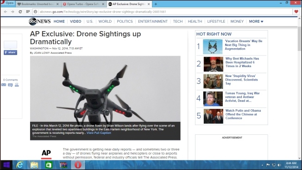
Task: Open the Opera main menu
Action: (7, 3)
